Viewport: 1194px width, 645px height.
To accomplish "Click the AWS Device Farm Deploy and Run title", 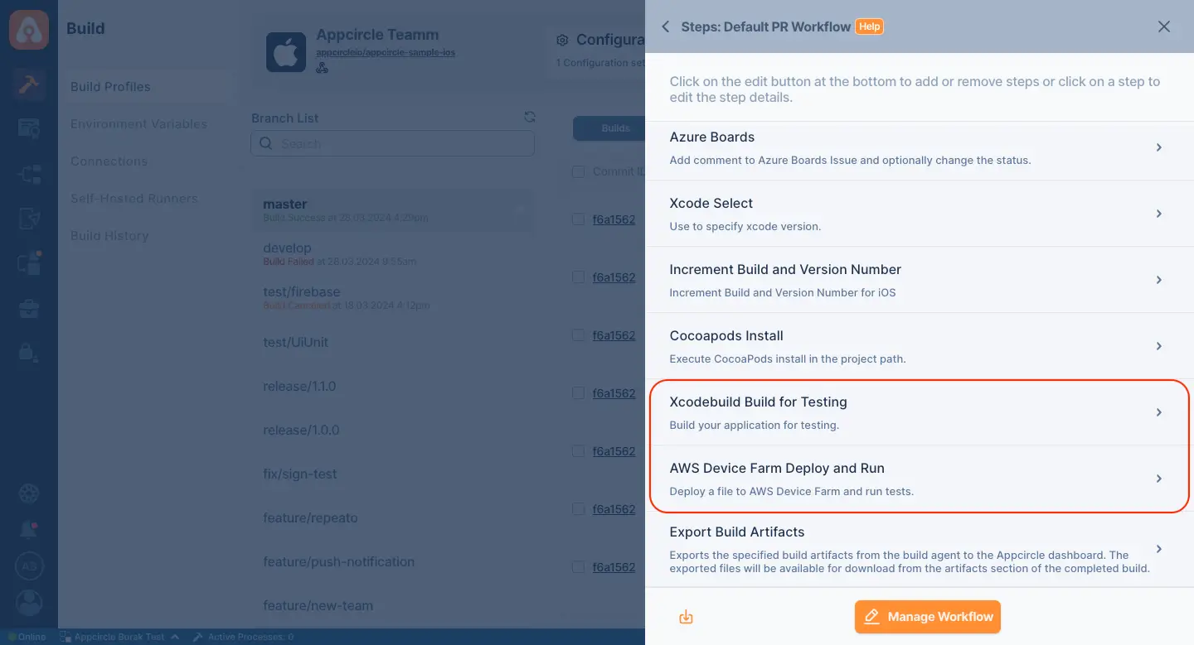I will tap(777, 469).
